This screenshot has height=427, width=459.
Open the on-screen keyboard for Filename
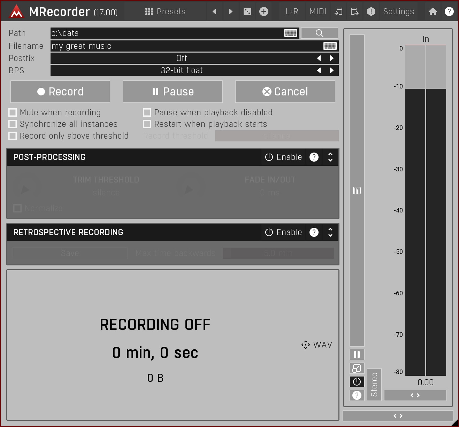click(x=330, y=46)
